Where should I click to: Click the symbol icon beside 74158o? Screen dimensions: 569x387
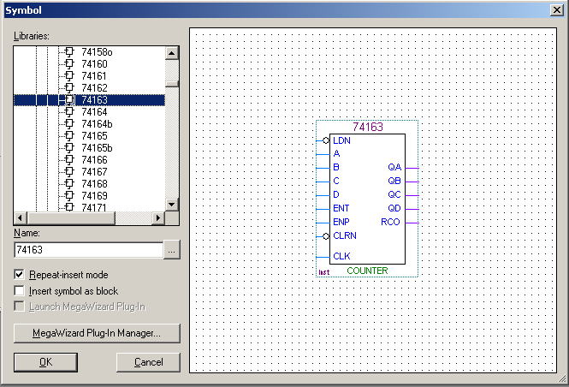(x=69, y=52)
